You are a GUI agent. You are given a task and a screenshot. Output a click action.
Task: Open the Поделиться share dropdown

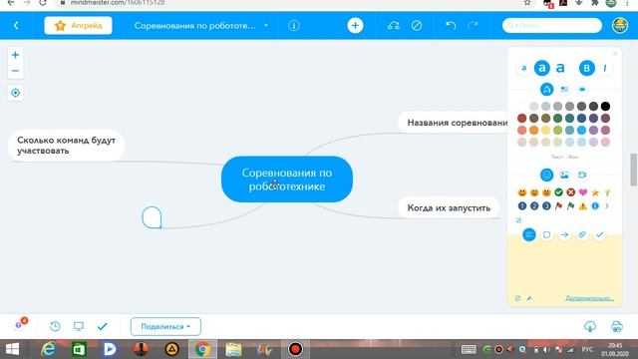pos(165,326)
